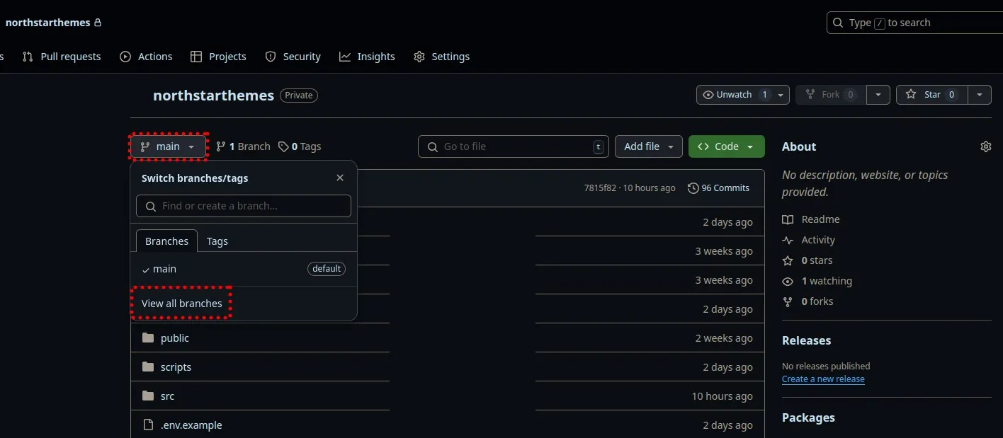Click the 7815f82 commit hash

click(x=600, y=188)
